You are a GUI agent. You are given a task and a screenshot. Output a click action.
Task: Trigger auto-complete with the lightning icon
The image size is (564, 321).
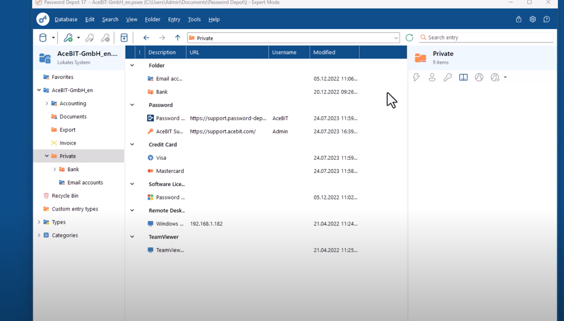(416, 77)
